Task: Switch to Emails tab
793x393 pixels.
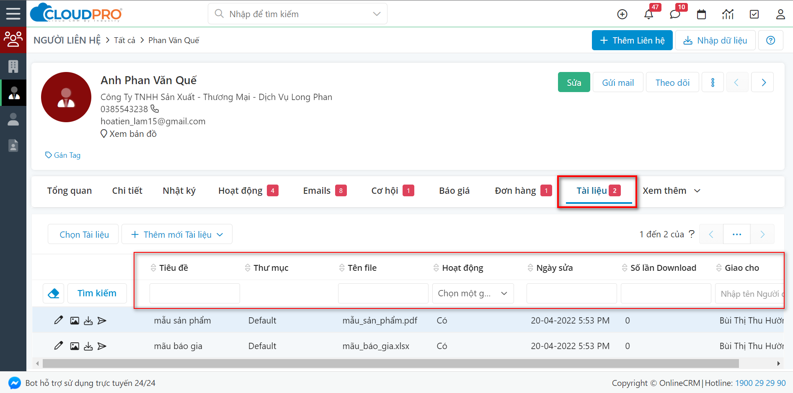Action: tap(325, 191)
